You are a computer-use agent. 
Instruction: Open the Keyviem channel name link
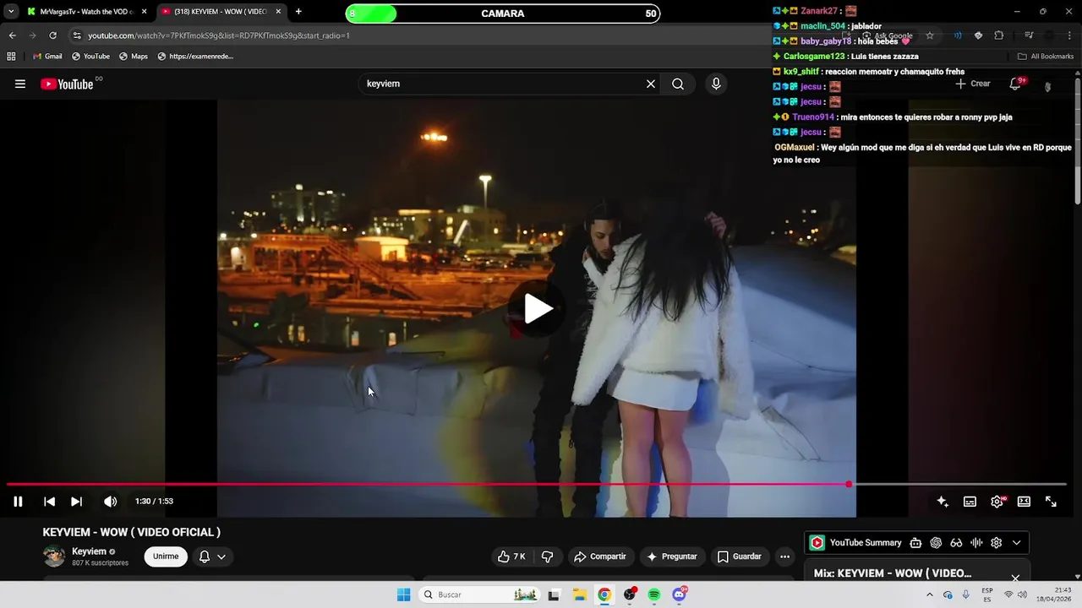(90, 551)
